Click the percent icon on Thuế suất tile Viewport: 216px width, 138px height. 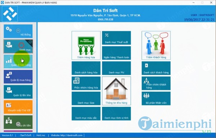pyautogui.click(x=107, y=35)
